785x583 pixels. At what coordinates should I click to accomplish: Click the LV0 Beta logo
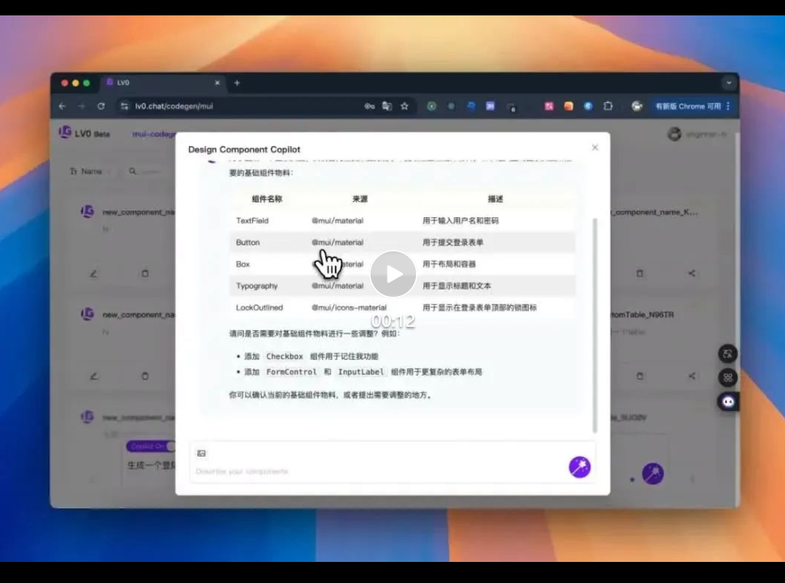84,133
